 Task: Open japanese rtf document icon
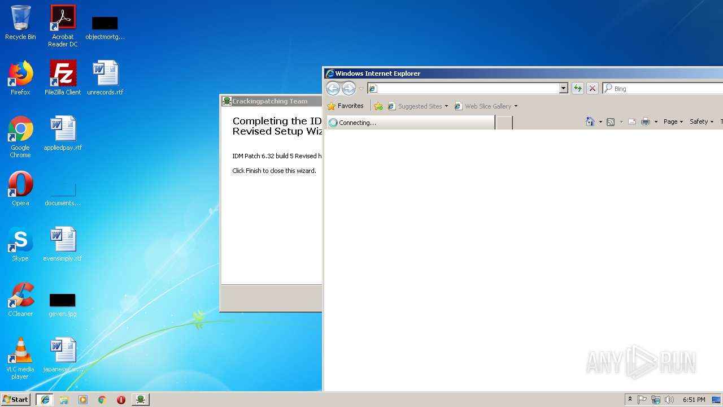point(63,355)
